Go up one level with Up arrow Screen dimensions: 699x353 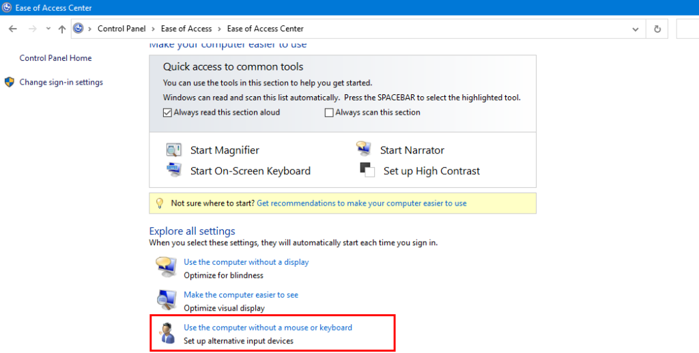(x=62, y=29)
